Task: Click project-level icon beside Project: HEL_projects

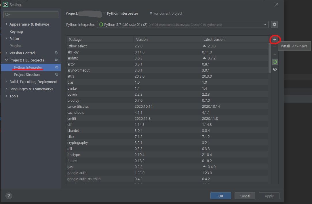Action: click(56, 60)
